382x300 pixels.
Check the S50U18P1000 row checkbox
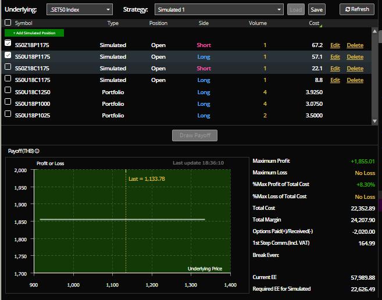(x=8, y=101)
